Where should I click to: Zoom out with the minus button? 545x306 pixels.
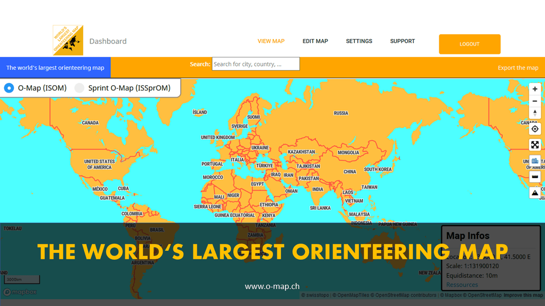[535, 101]
